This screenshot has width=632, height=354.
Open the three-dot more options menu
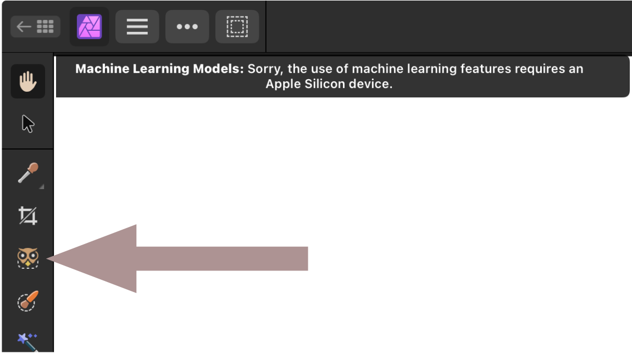click(x=187, y=26)
